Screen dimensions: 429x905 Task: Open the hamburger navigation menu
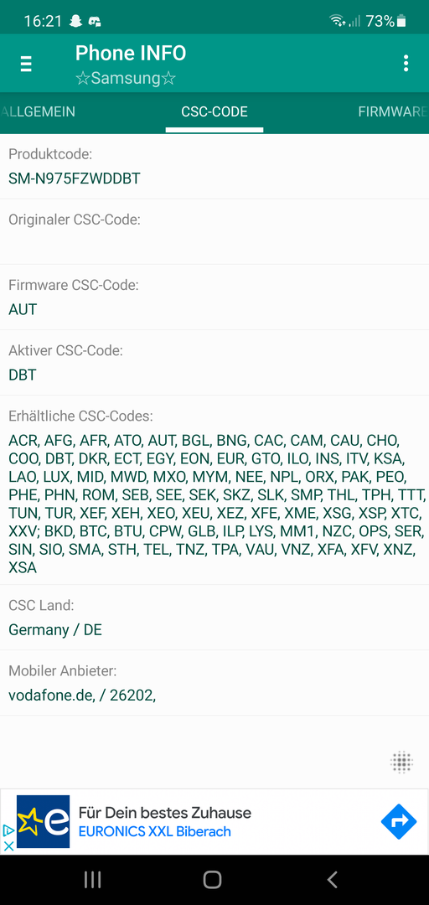26,64
